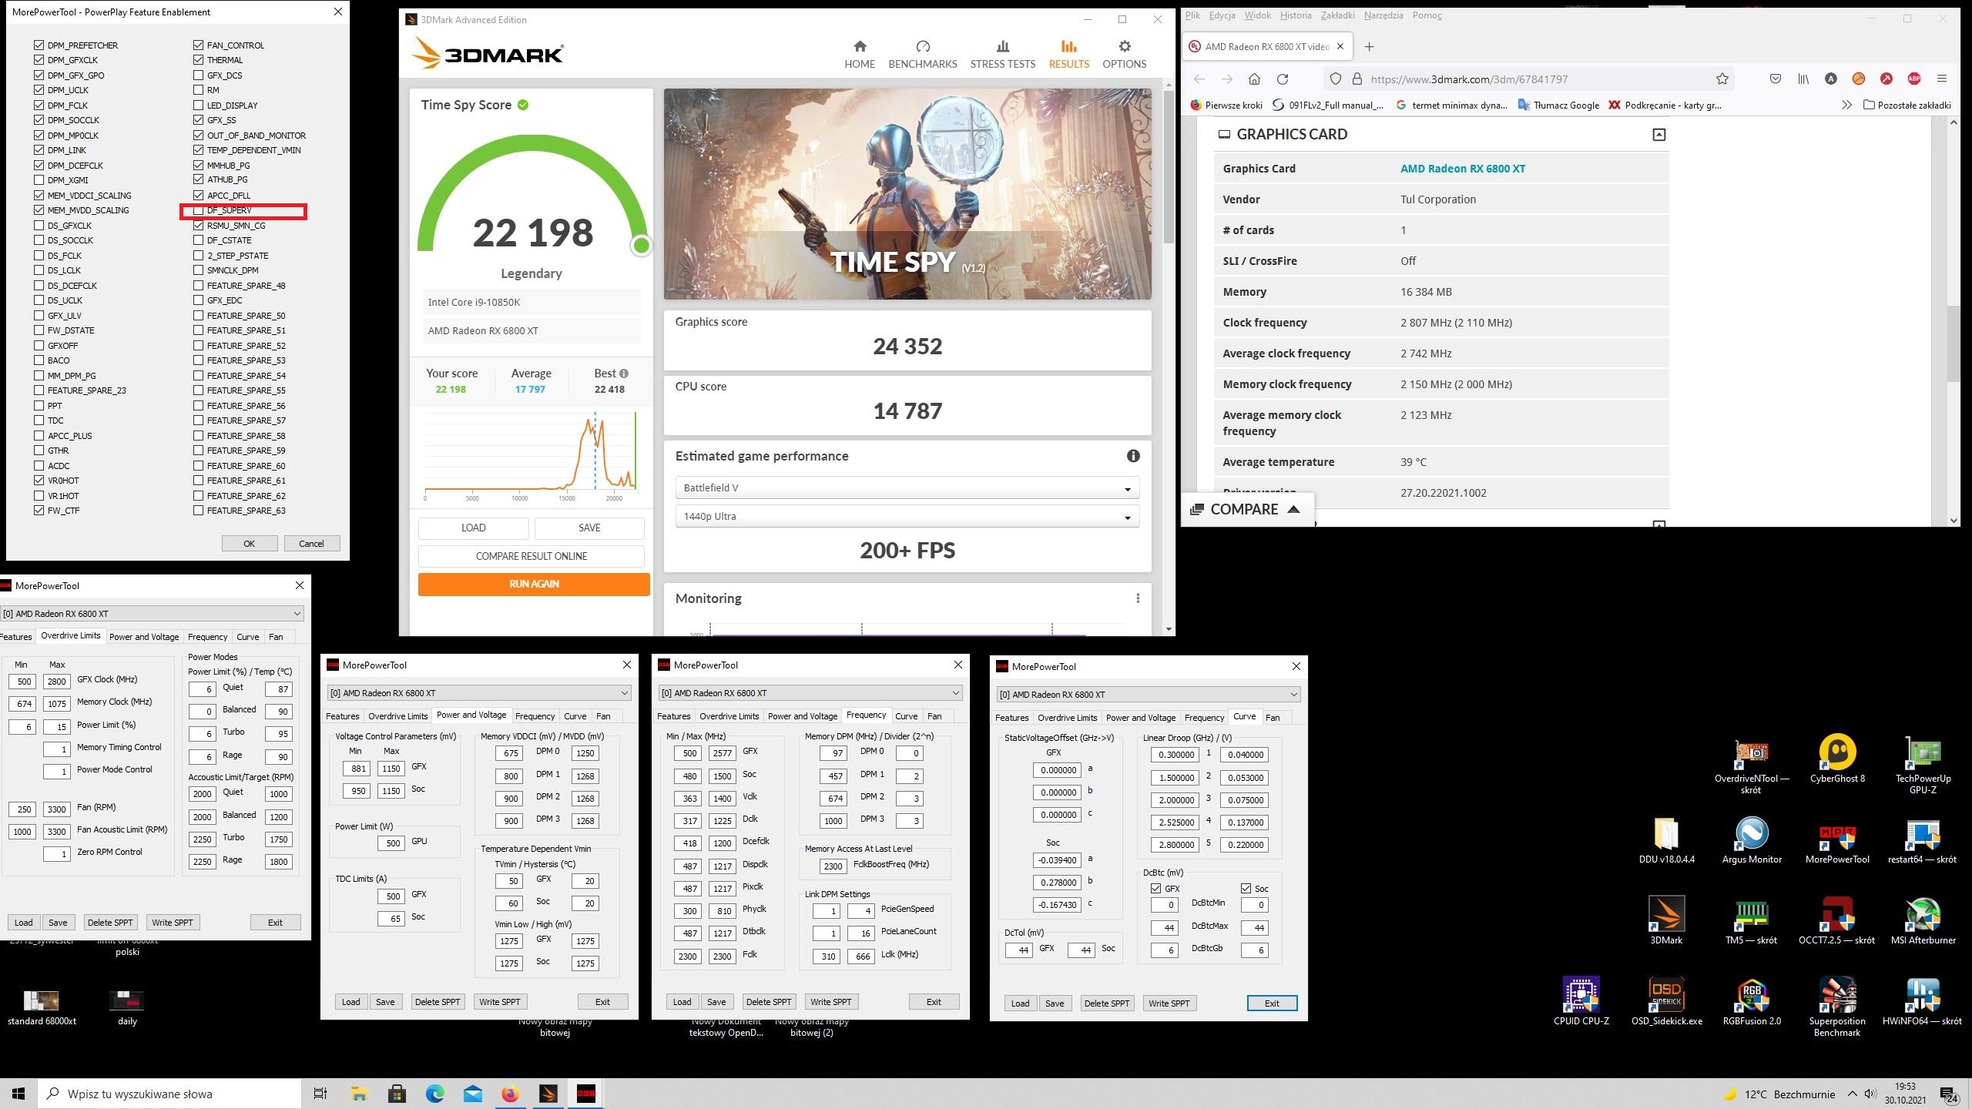Reload the page in Firefox
This screenshot has height=1109, width=1972.
tap(1283, 79)
